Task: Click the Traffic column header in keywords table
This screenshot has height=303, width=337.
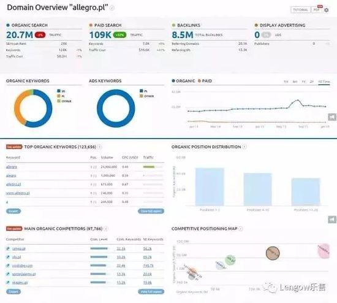Action: 148,158
